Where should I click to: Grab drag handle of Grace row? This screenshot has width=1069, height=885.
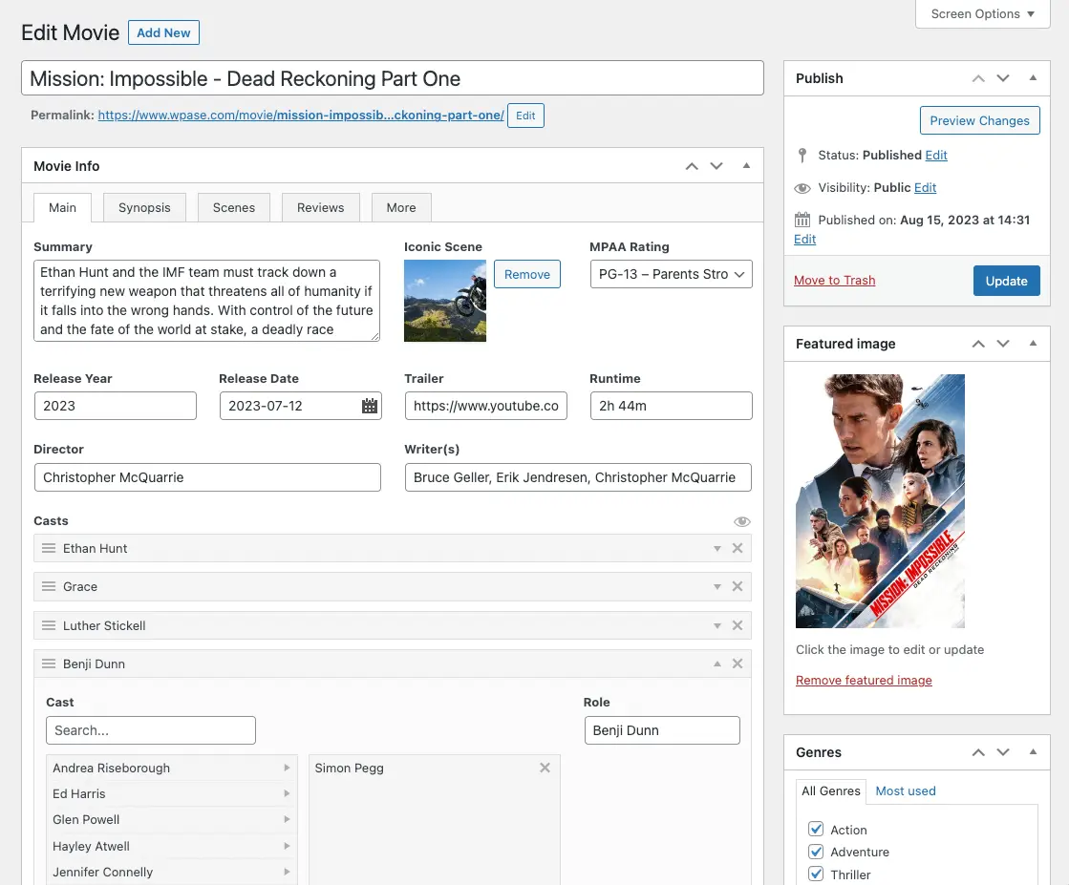tap(49, 586)
